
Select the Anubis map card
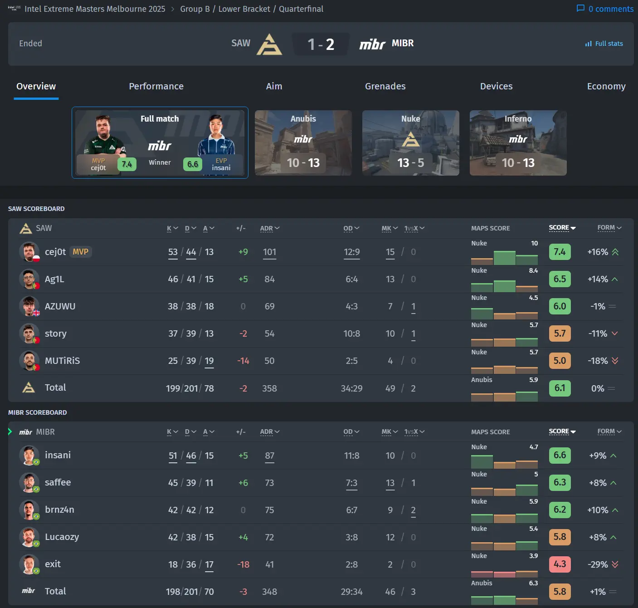(x=303, y=143)
